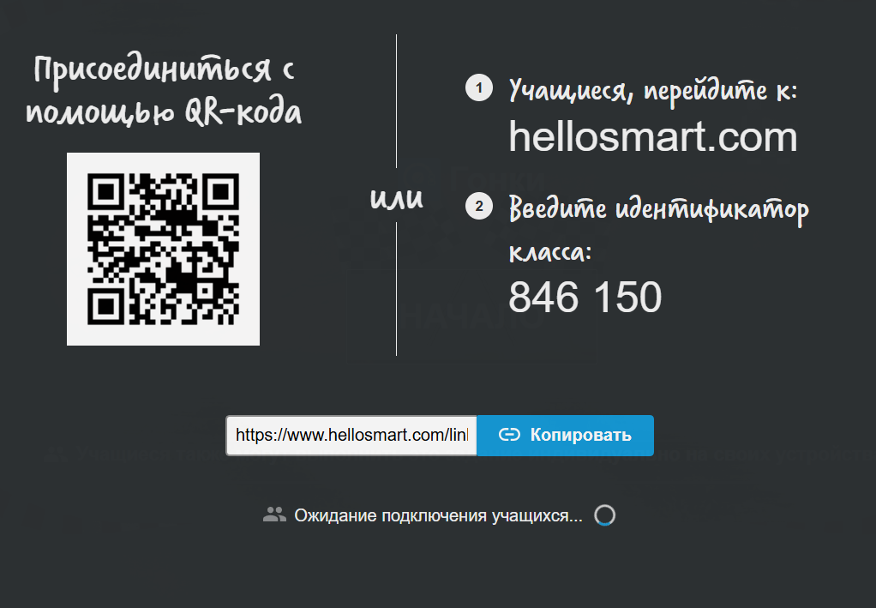Image resolution: width=876 pixels, height=608 pixels.
Task: Select the hellosmart.com link input field
Action: tap(351, 436)
